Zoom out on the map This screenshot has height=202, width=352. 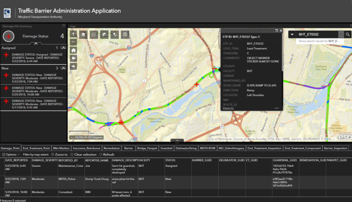tap(73, 42)
